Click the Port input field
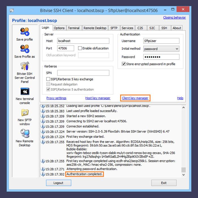The image size is (198, 198). pyautogui.click(x=66, y=48)
